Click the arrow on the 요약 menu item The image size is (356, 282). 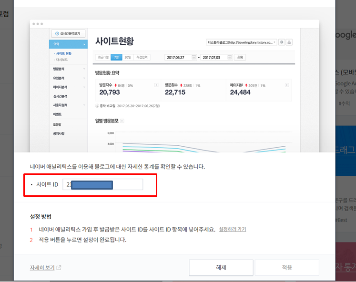pos(84,44)
